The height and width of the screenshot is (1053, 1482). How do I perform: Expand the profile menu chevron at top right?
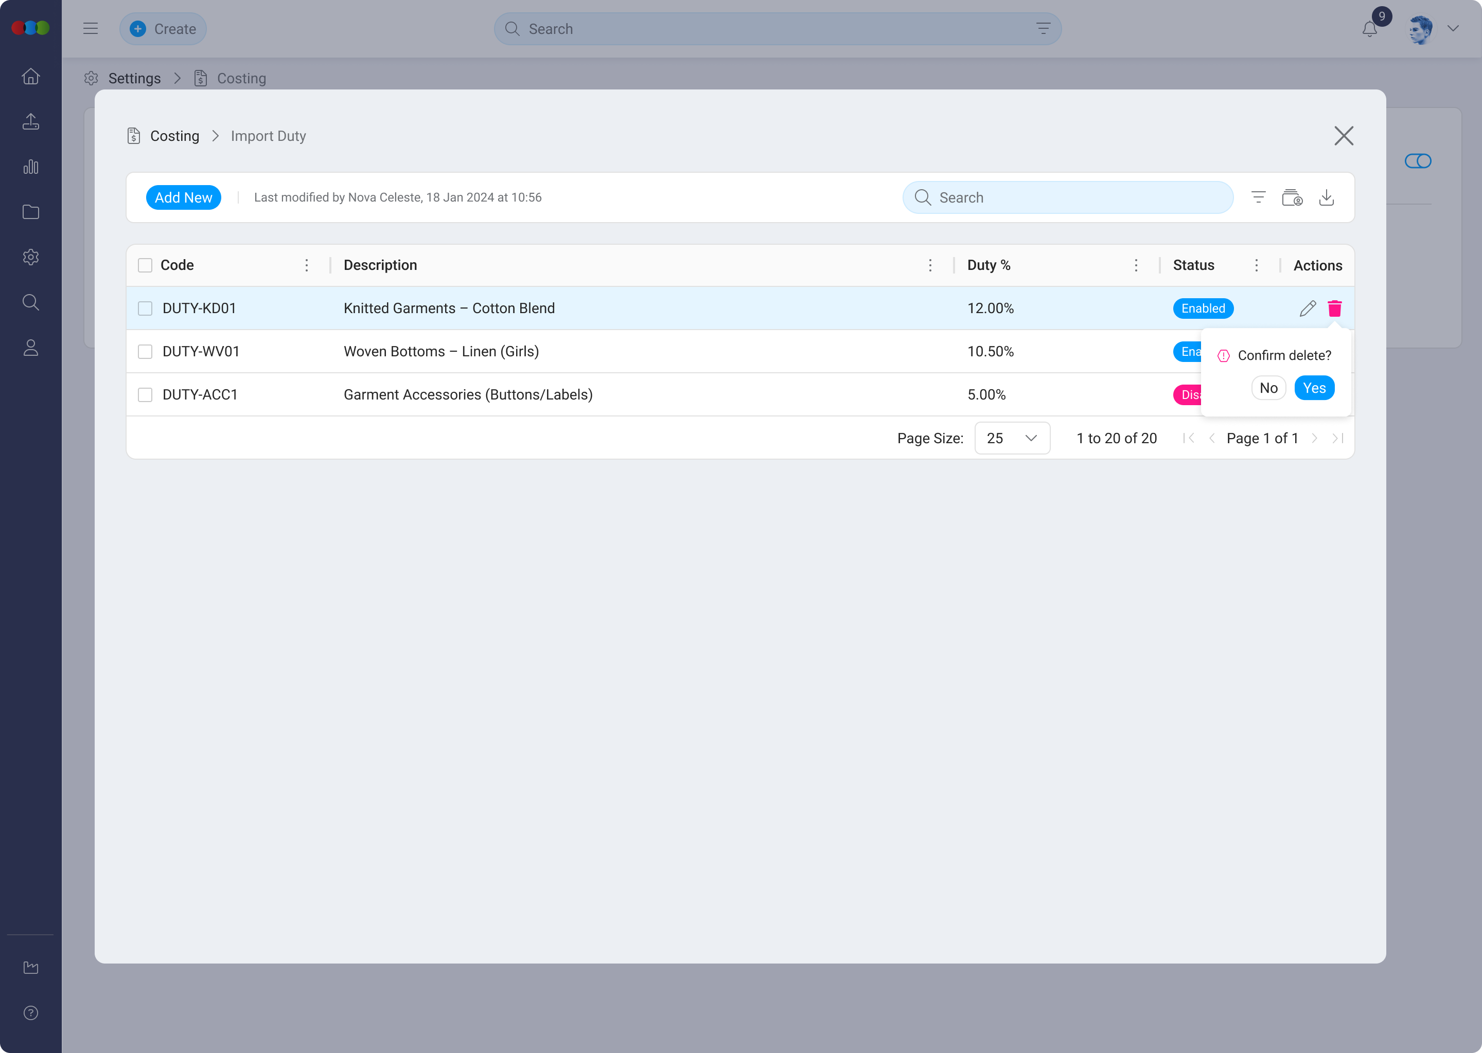click(x=1454, y=28)
